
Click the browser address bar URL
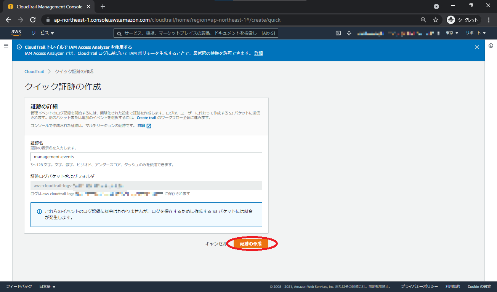pos(167,20)
